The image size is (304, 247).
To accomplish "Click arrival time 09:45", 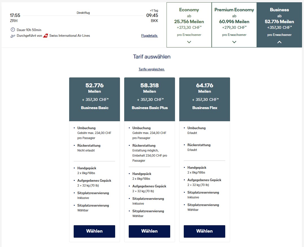I will click(x=152, y=15).
